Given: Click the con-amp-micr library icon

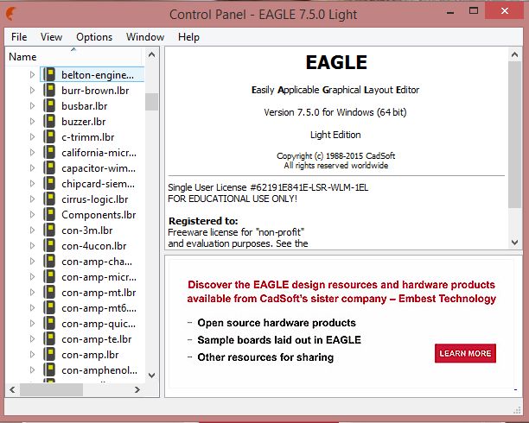Looking at the screenshot, I should point(49,277).
